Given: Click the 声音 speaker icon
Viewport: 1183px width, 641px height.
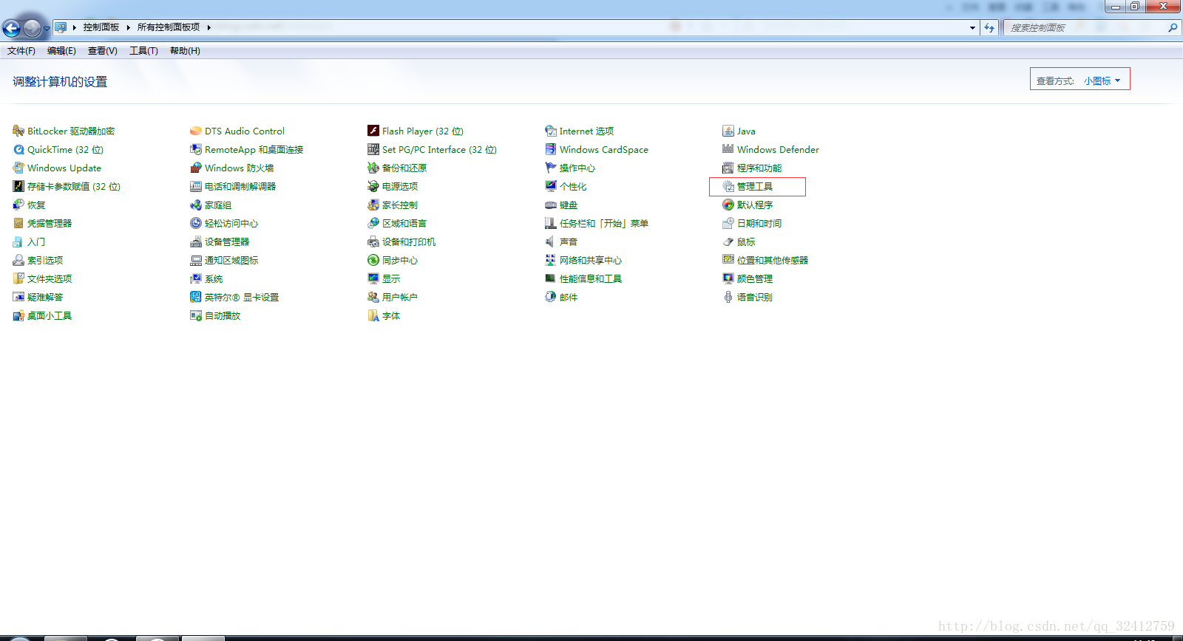Looking at the screenshot, I should [551, 241].
